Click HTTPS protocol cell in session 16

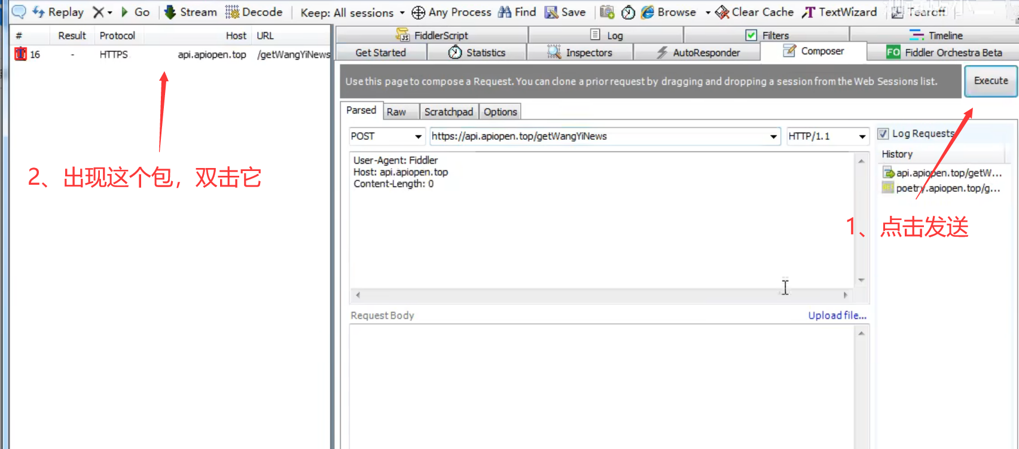pos(114,54)
